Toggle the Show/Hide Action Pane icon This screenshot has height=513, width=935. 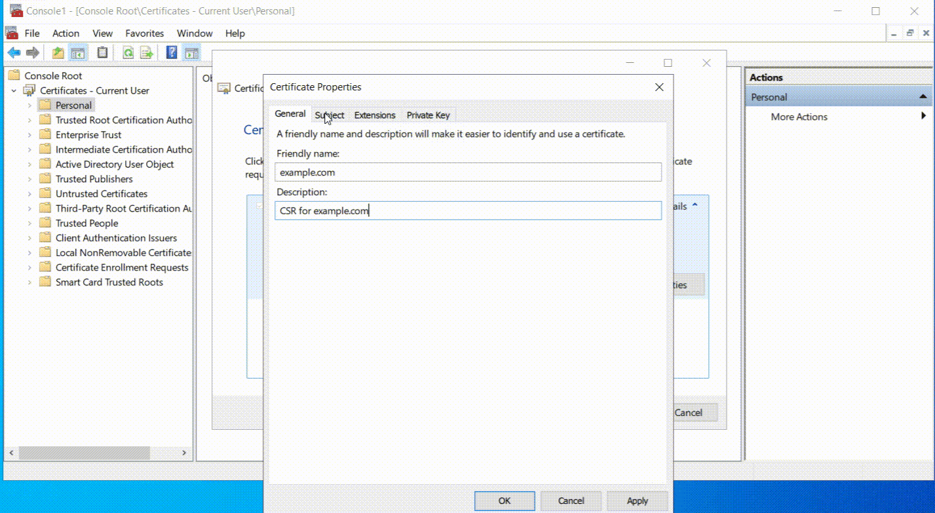[x=191, y=52]
